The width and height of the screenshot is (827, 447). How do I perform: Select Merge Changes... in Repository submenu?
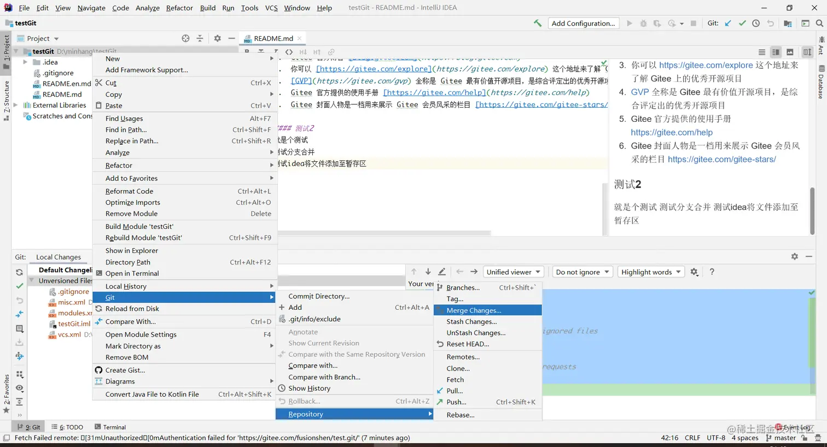(x=487, y=310)
